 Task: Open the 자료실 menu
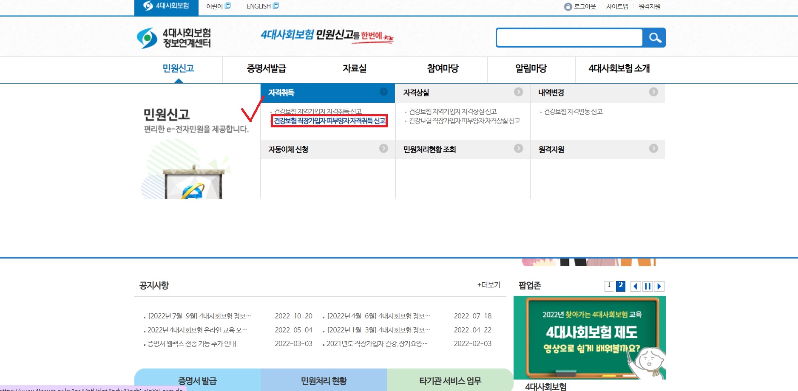354,69
